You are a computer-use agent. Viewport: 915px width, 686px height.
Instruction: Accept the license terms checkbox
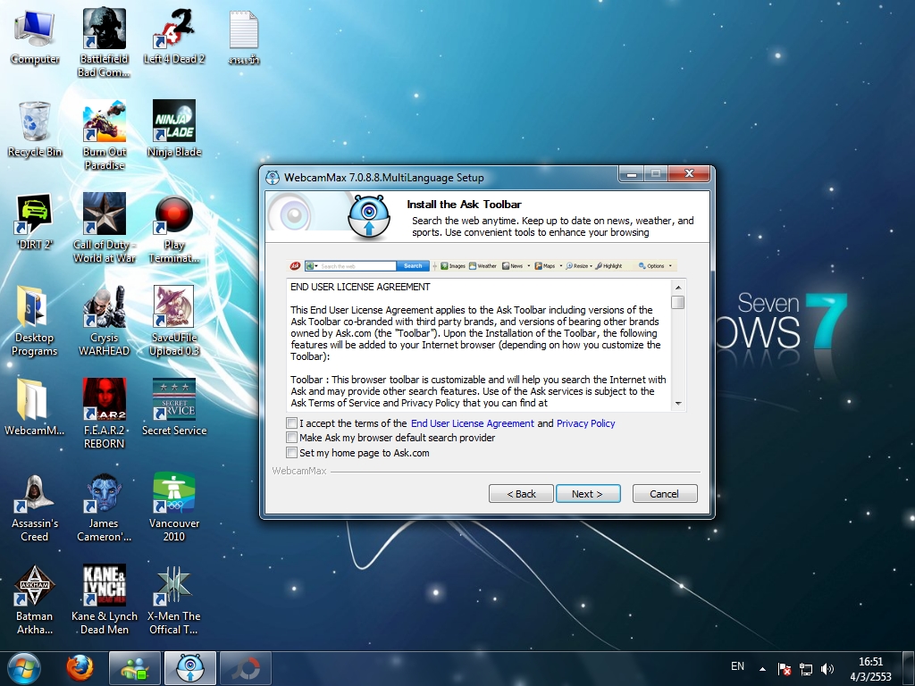point(292,422)
